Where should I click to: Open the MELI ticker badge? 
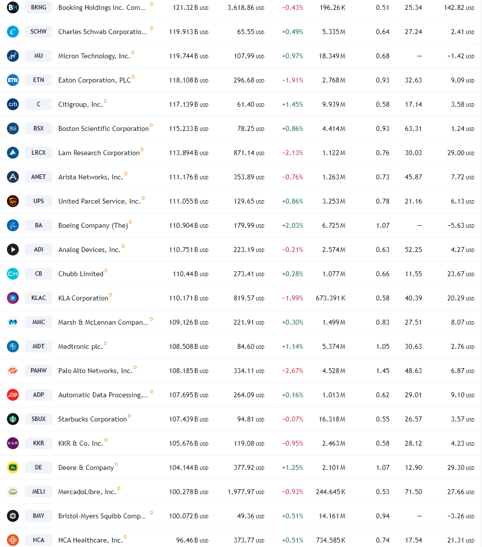pyautogui.click(x=39, y=492)
